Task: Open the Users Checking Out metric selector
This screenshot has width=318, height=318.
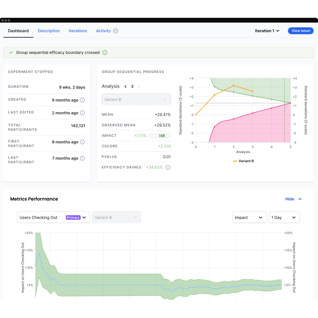Action: click(x=53, y=217)
